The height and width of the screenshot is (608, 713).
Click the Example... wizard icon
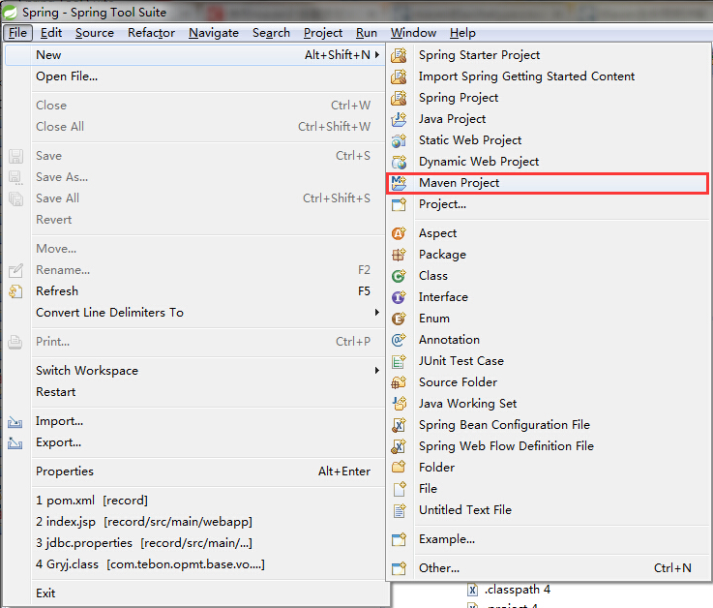pos(399,539)
